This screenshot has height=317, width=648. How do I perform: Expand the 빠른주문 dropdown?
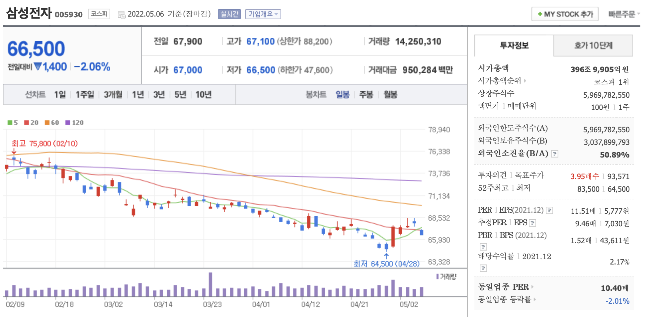tap(624, 14)
